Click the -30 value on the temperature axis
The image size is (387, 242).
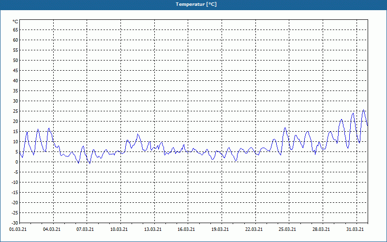[x=15, y=223]
